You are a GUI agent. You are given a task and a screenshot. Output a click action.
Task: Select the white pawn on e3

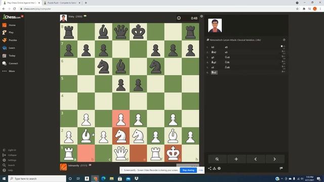[x=138, y=119]
